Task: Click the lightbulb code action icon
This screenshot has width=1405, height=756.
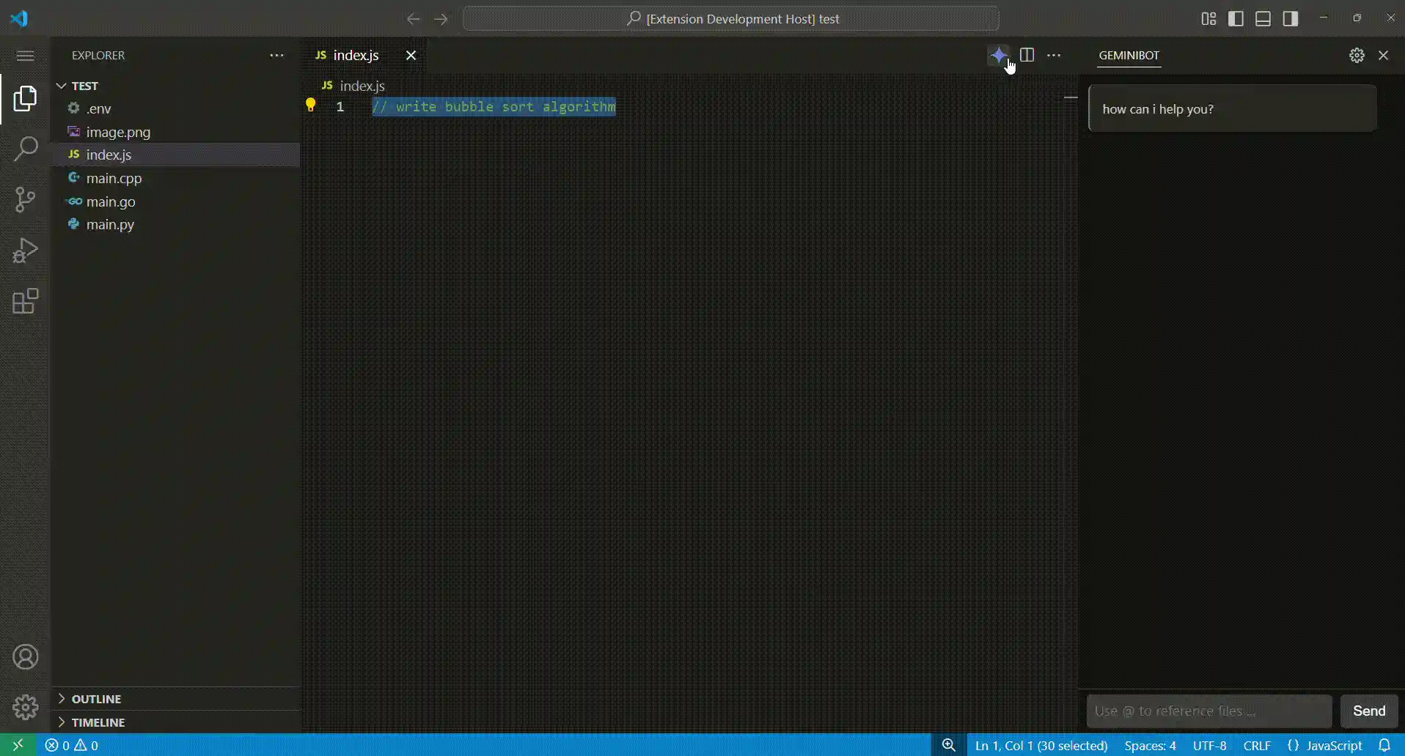Action: pyautogui.click(x=311, y=105)
